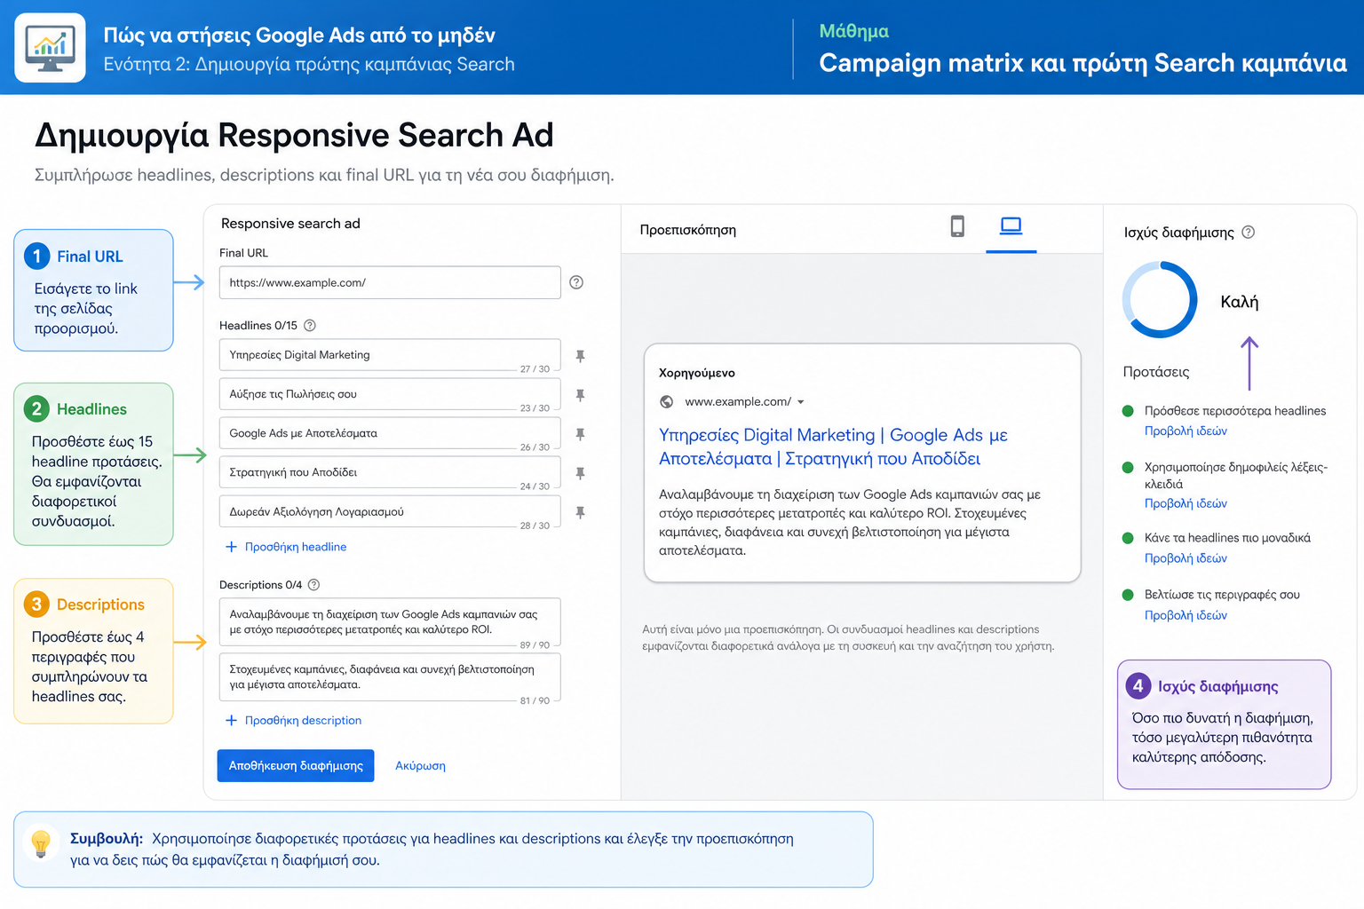Viewport: 1364px width, 909px height.
Task: Click the Headlines 0/15 help icon
Action: point(310,326)
